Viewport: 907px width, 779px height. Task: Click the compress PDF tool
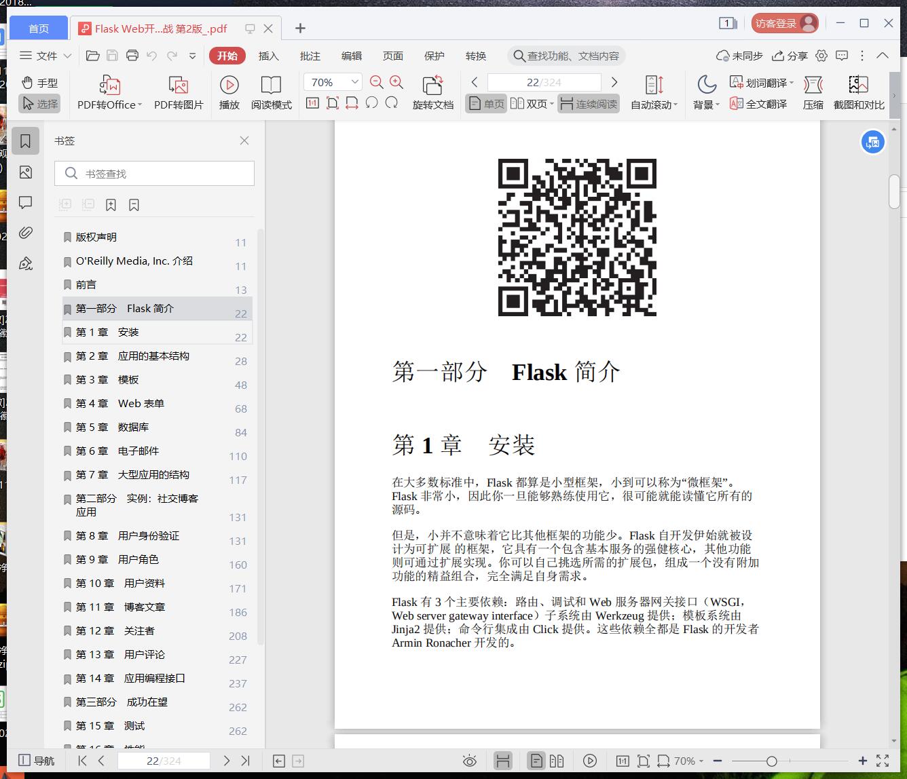813,93
